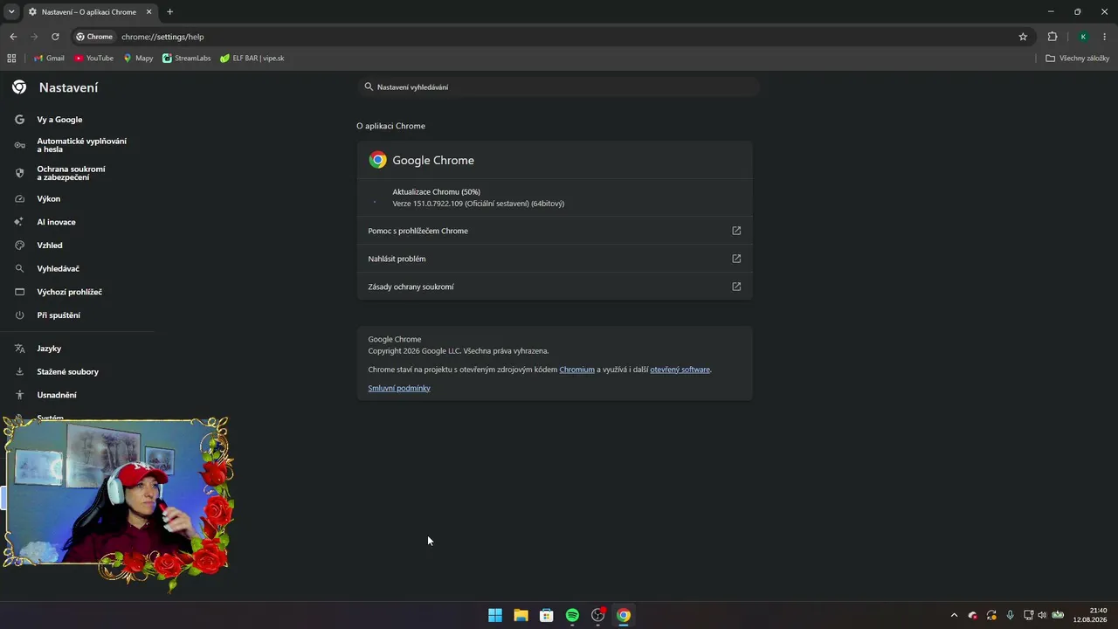Select the Nastavení – O aplikaci Chrome tab
Screen dimensions: 1118x629
click(90, 12)
